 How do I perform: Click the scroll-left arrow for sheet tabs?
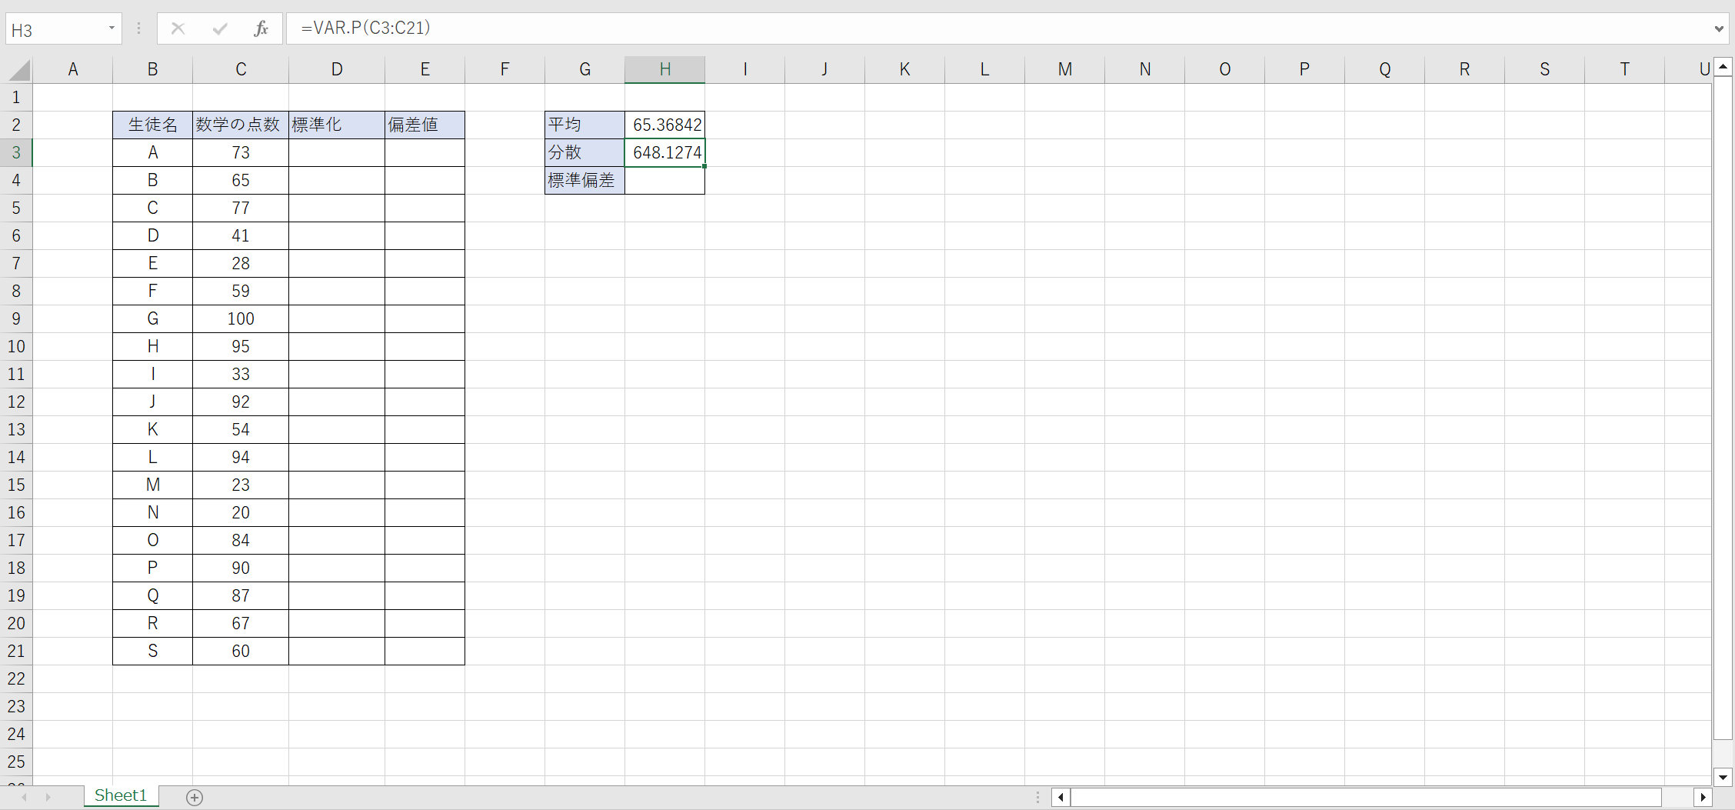(22, 798)
